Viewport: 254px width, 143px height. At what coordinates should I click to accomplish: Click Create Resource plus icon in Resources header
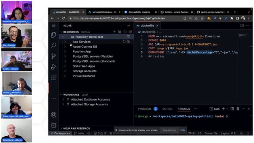coord(114,32)
